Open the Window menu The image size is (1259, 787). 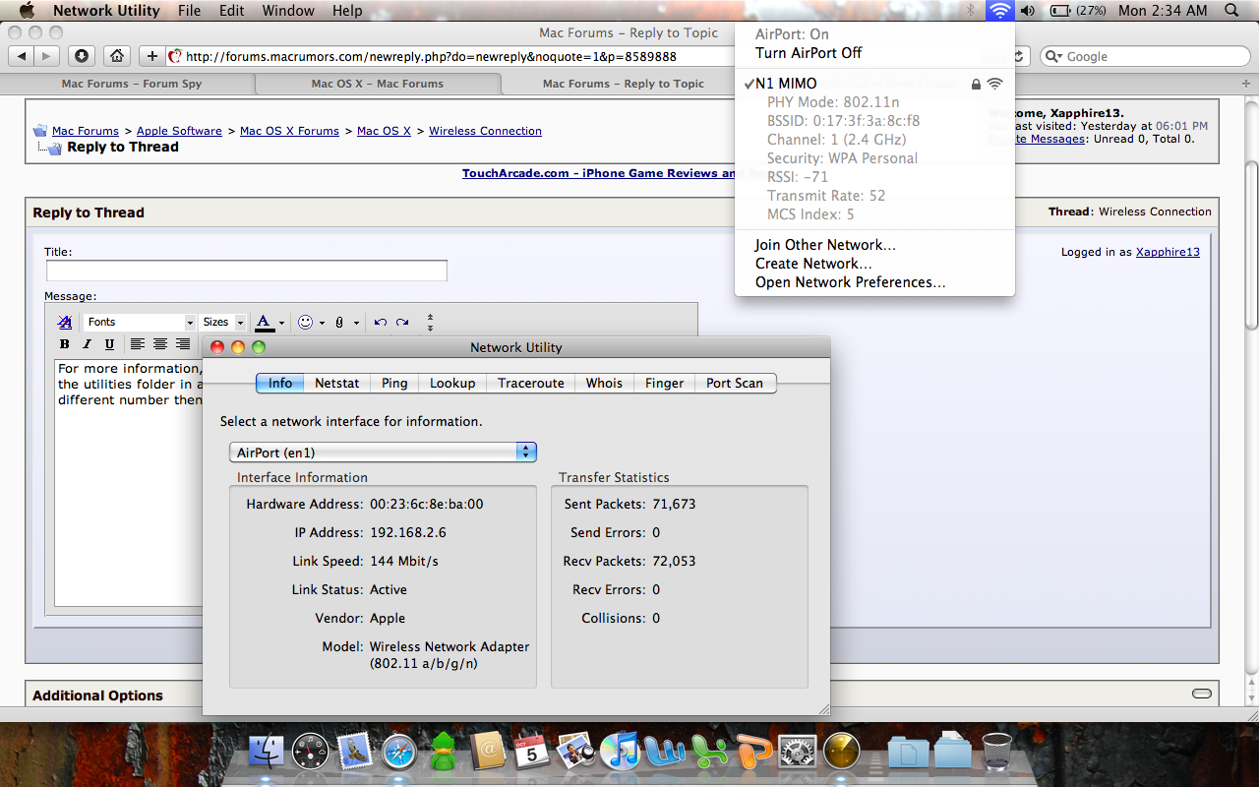pyautogui.click(x=288, y=11)
